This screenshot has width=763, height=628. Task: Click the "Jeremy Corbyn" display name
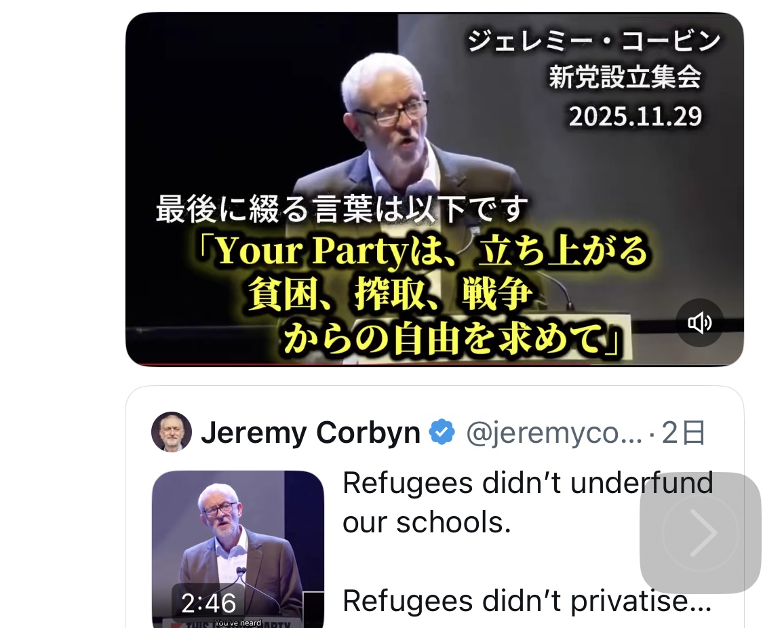(311, 433)
